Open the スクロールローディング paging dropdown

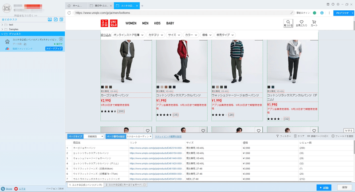tap(139, 137)
